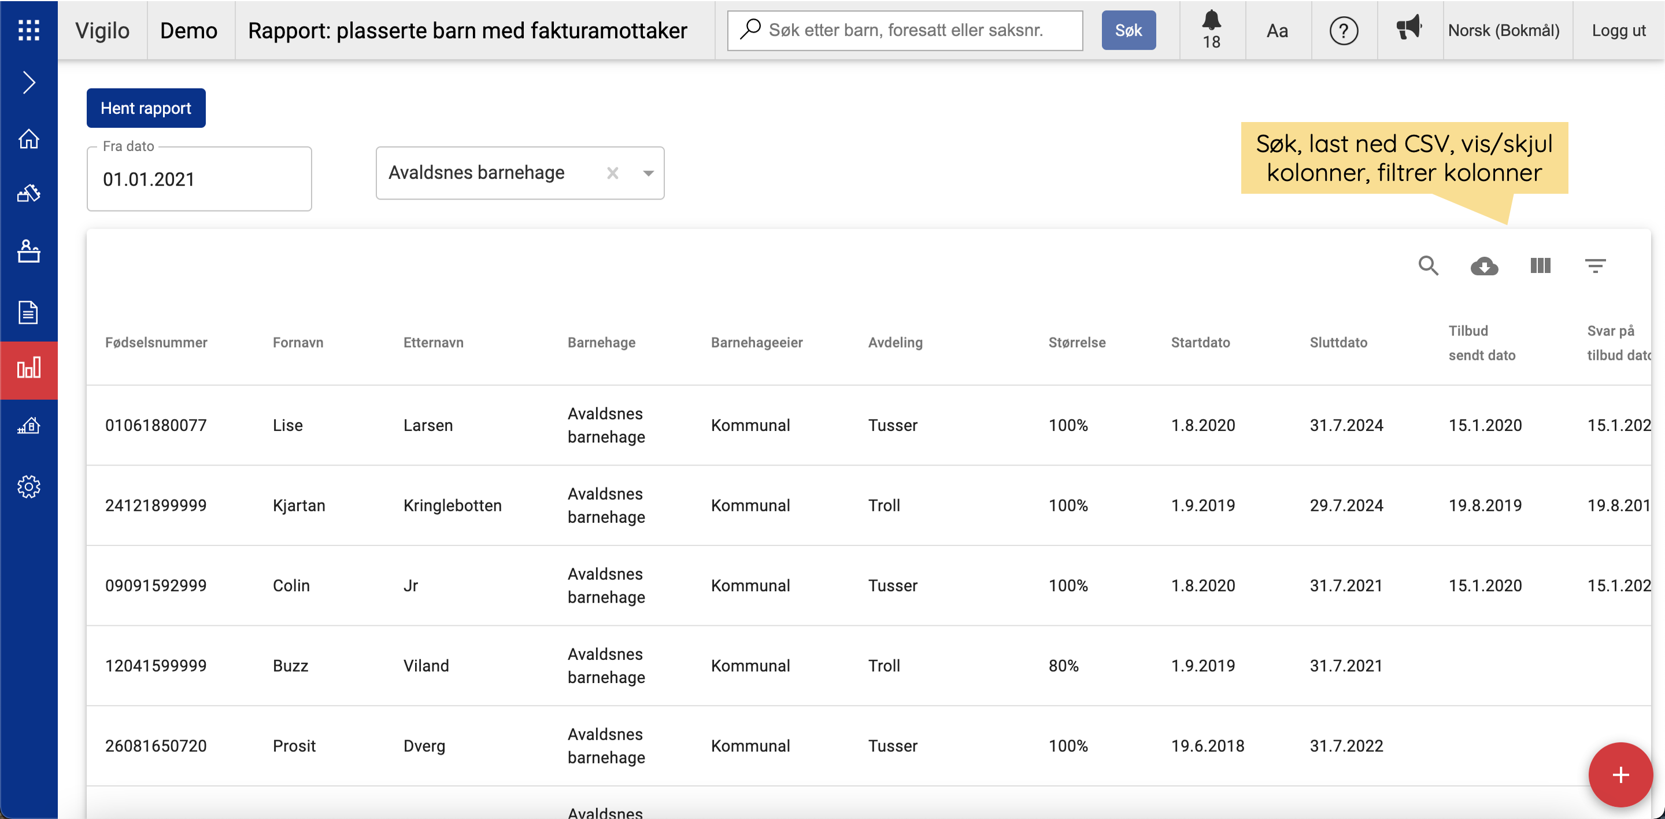This screenshot has width=1665, height=819.
Task: Click surname Dverg
Action: (x=424, y=746)
